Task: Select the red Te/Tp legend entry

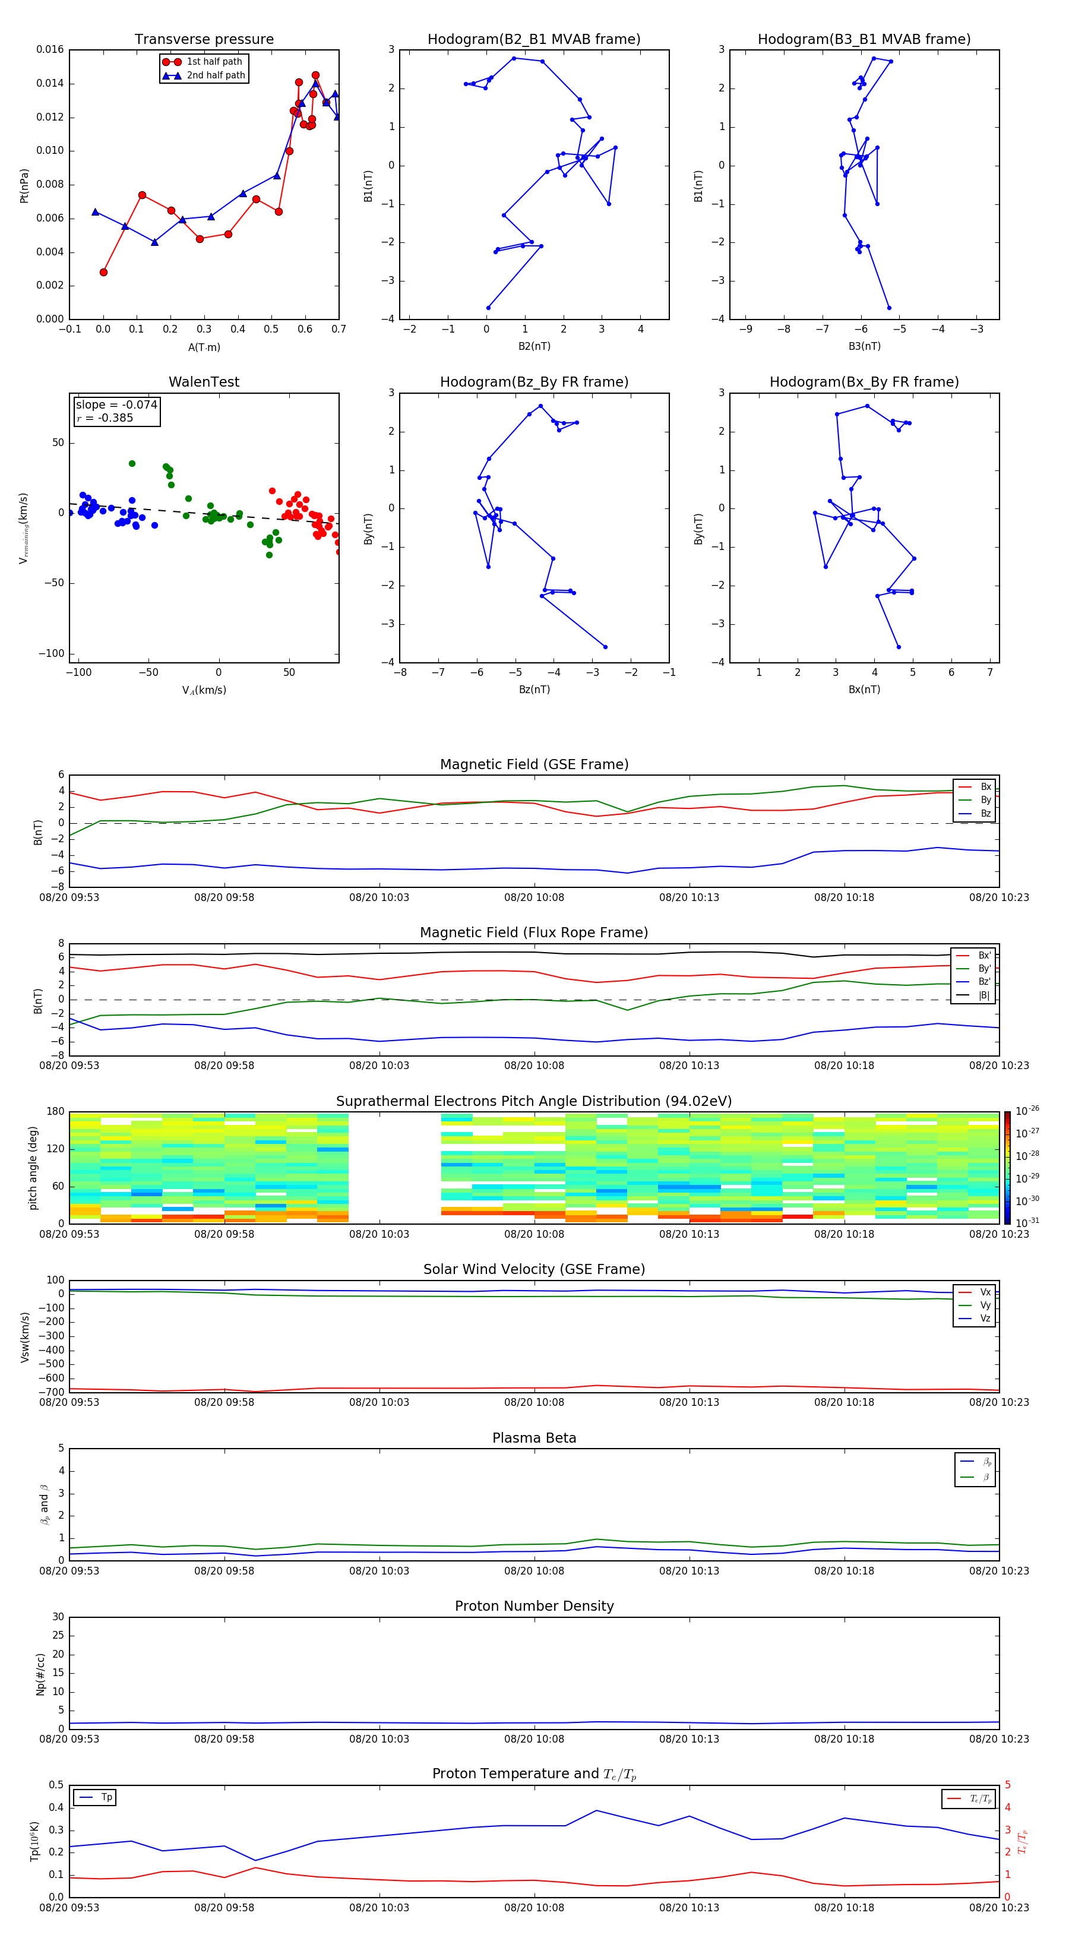Action: point(969,1798)
